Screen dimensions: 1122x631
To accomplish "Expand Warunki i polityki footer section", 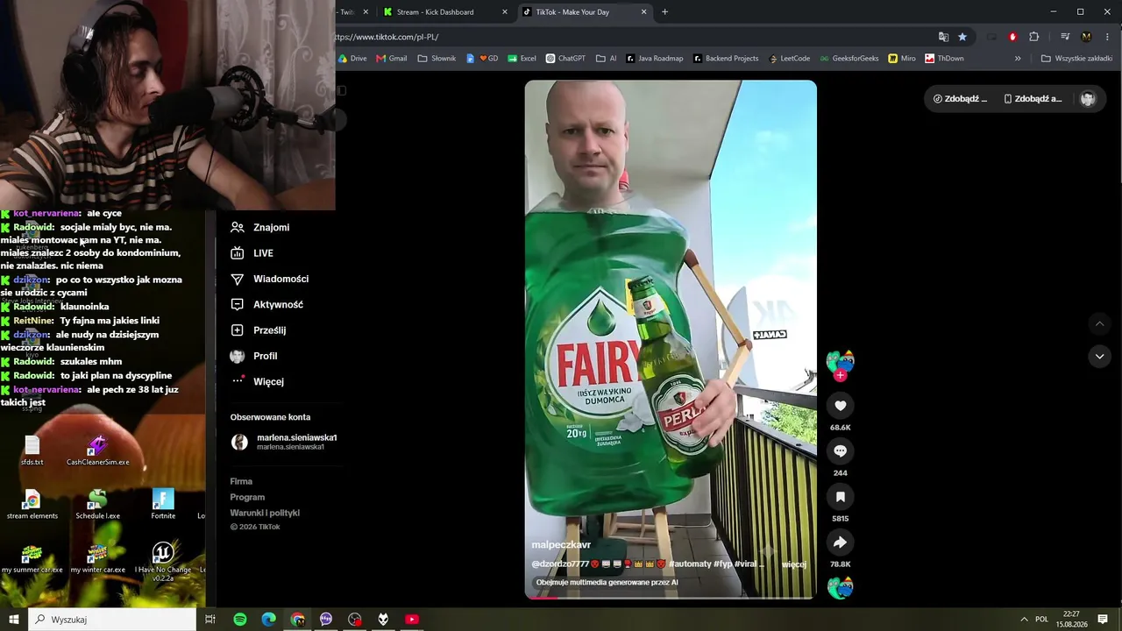I will click(x=265, y=513).
